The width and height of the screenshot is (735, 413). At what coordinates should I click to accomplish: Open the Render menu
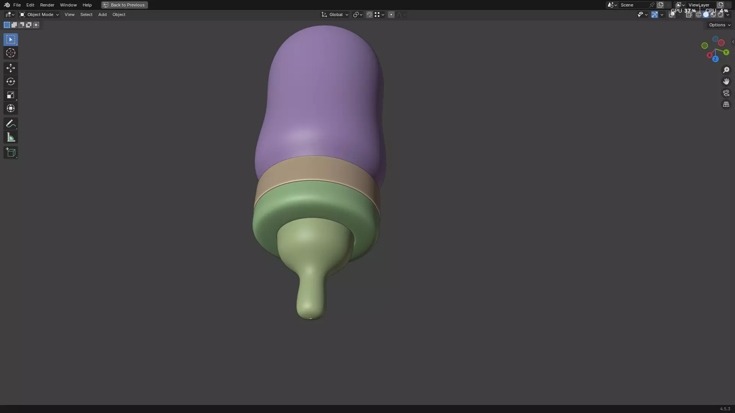click(x=47, y=5)
